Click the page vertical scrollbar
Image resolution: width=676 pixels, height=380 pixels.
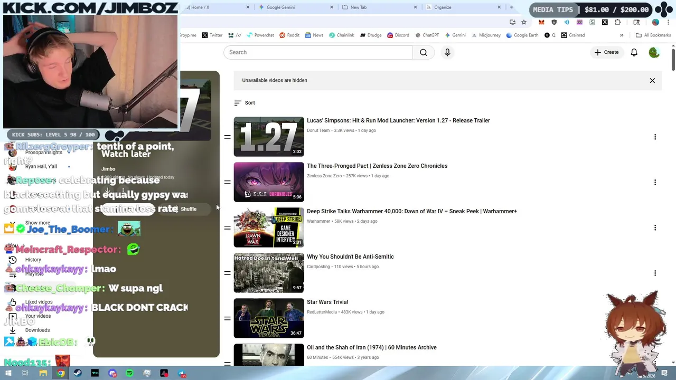click(673, 59)
